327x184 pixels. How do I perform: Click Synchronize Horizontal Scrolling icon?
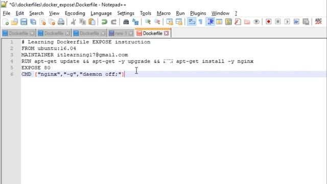[179, 21]
